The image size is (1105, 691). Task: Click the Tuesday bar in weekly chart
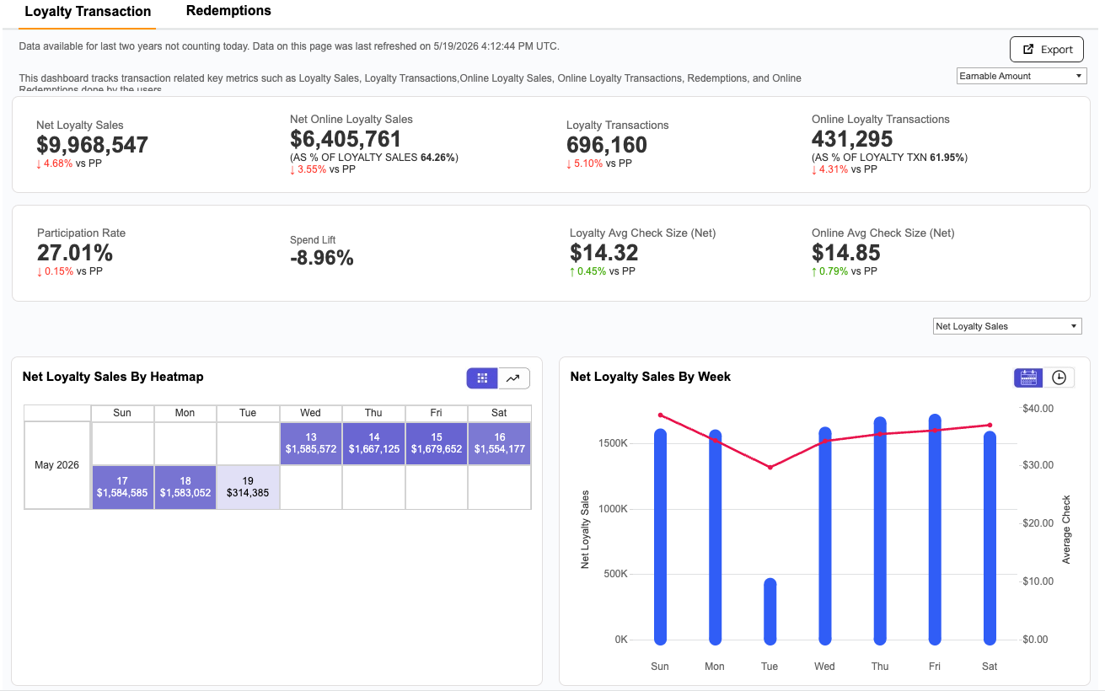point(770,612)
